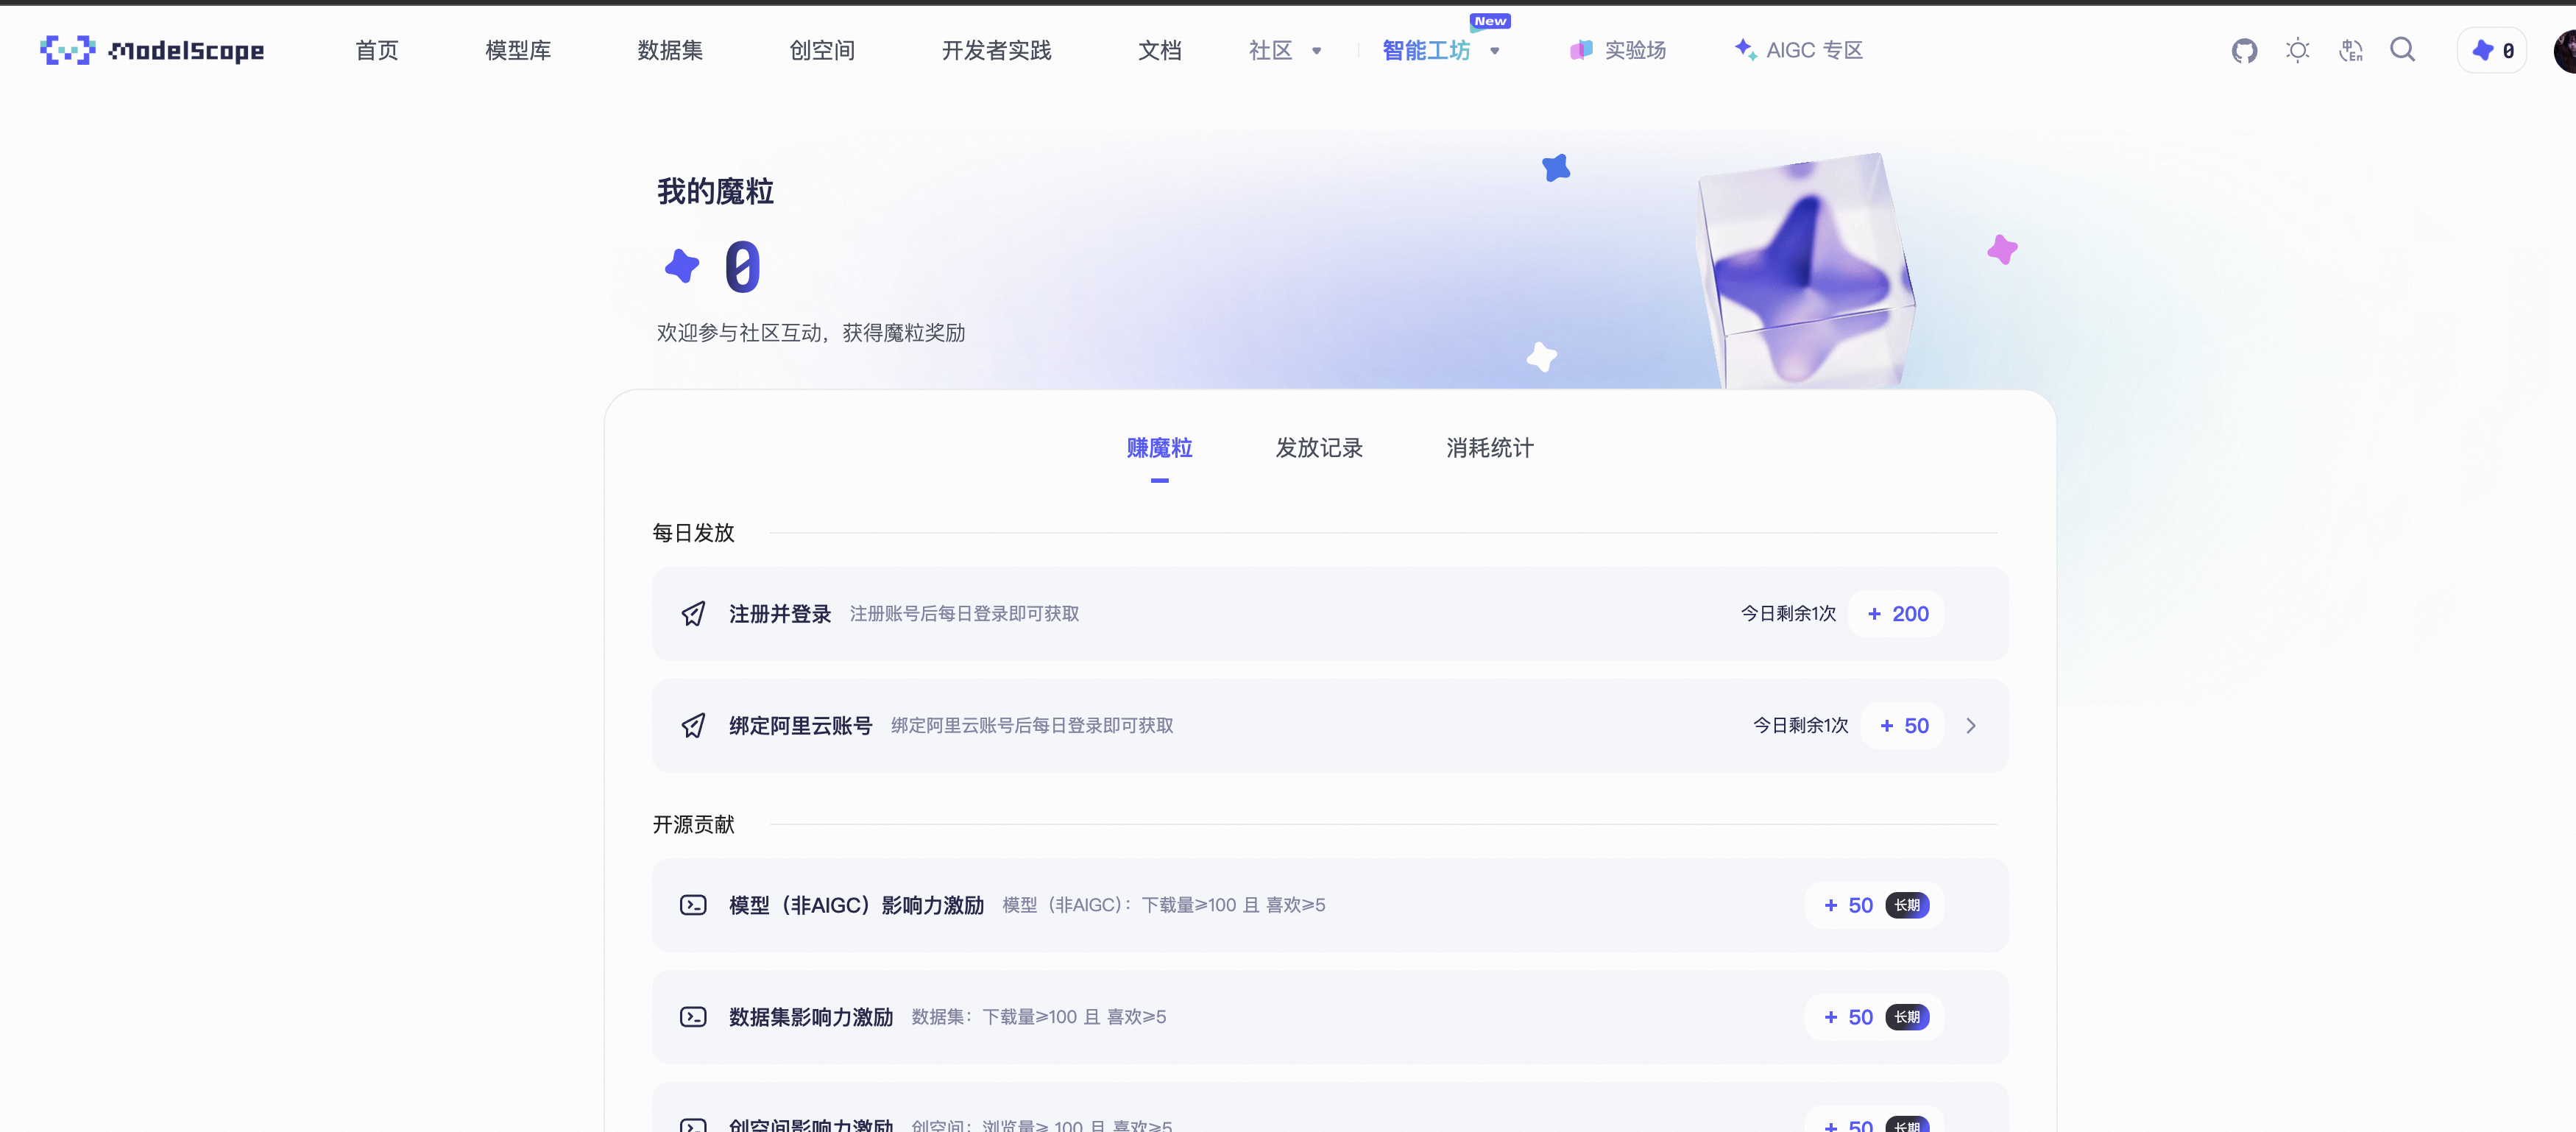
Task: Expand the 智能工坊 dropdown arrow
Action: coord(1494,51)
